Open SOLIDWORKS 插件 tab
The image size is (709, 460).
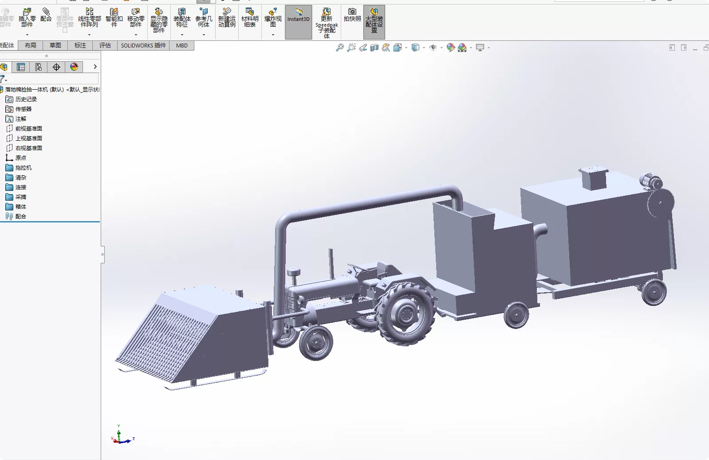coord(143,45)
